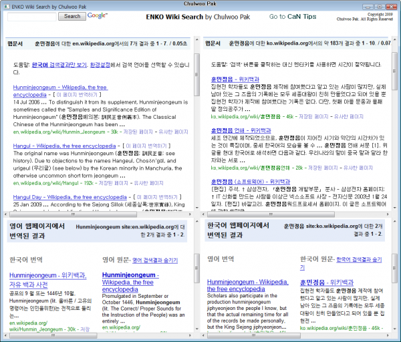Viewport: 401px width, 342px height.
Task: Click top-left pane scroll down arrow
Action: coord(196,208)
